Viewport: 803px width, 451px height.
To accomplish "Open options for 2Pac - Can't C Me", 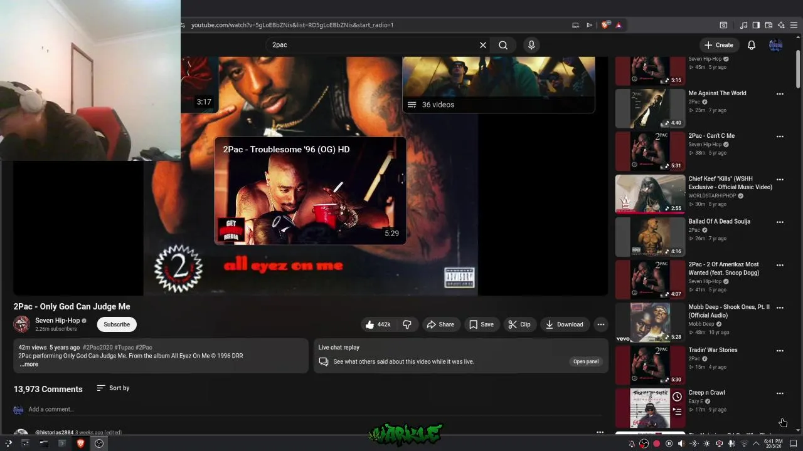I will coord(780,137).
